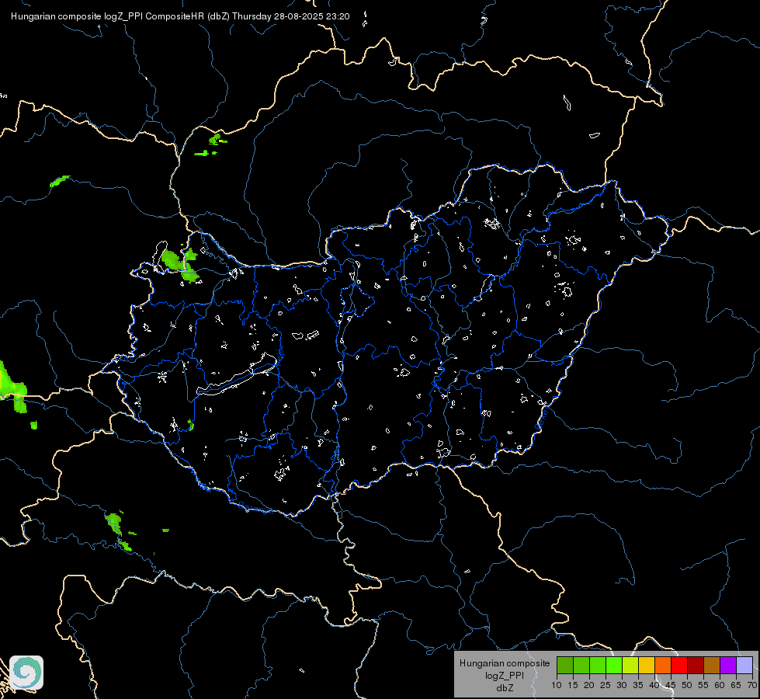Click the legend scale value 10
760x699 pixels.
click(557, 686)
